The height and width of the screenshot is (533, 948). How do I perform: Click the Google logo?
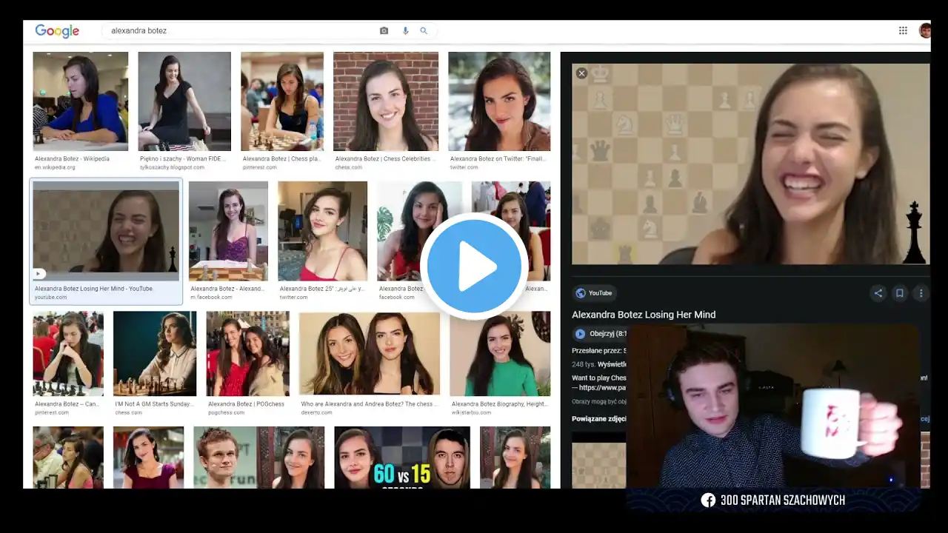pyautogui.click(x=57, y=31)
